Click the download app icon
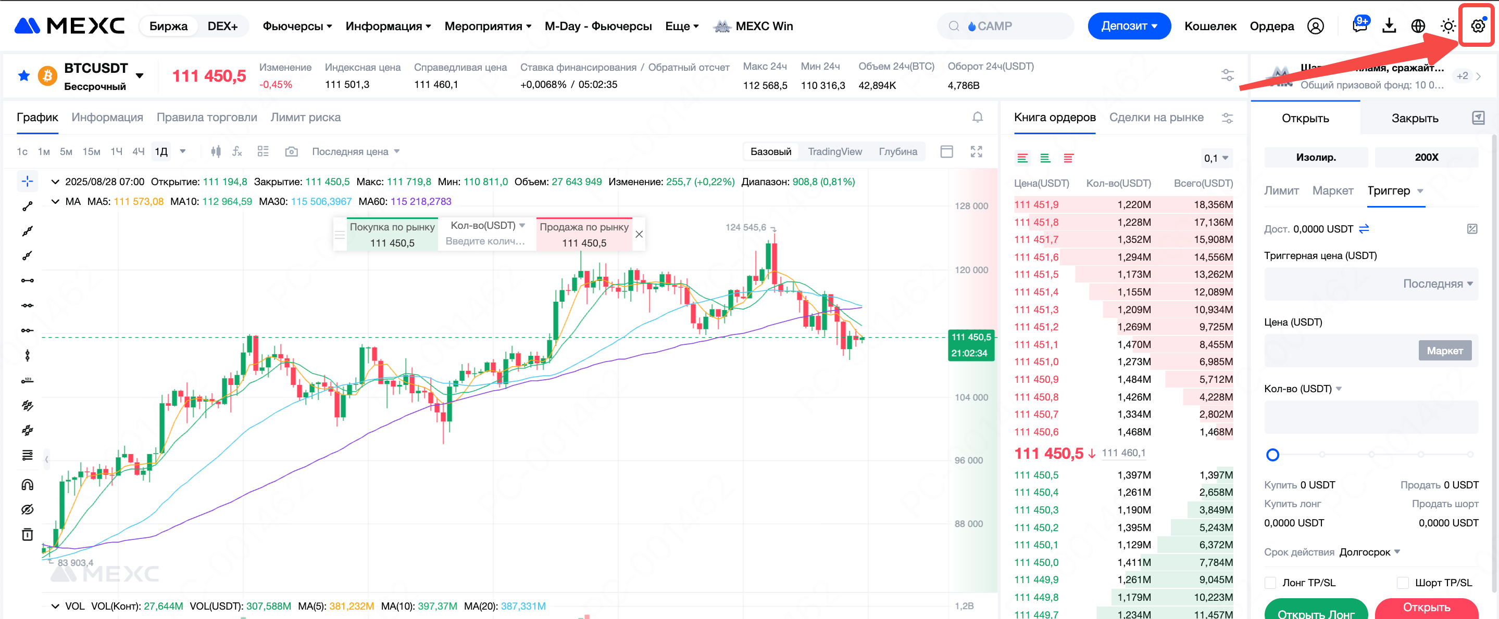The height and width of the screenshot is (619, 1499). (x=1389, y=26)
